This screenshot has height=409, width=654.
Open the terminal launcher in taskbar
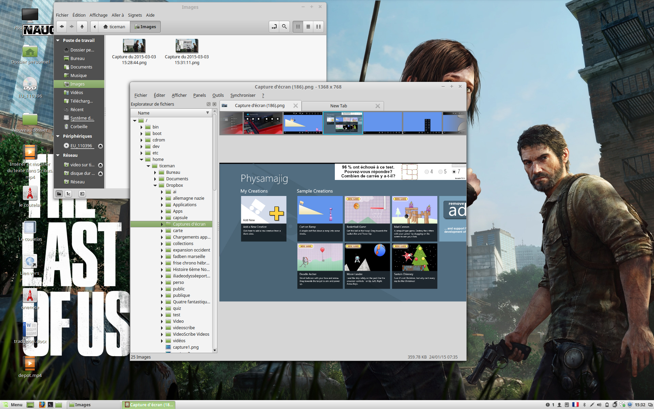[50, 405]
